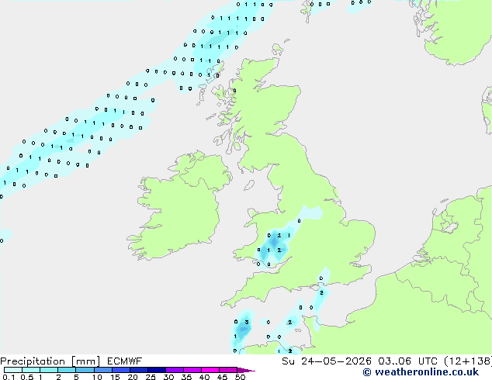492x380 pixels.
Task: Click the '50' legend scale label
Action: pos(240,377)
